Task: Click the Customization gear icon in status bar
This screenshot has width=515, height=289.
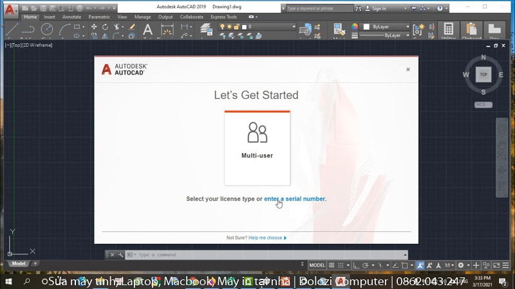Action: (x=461, y=265)
